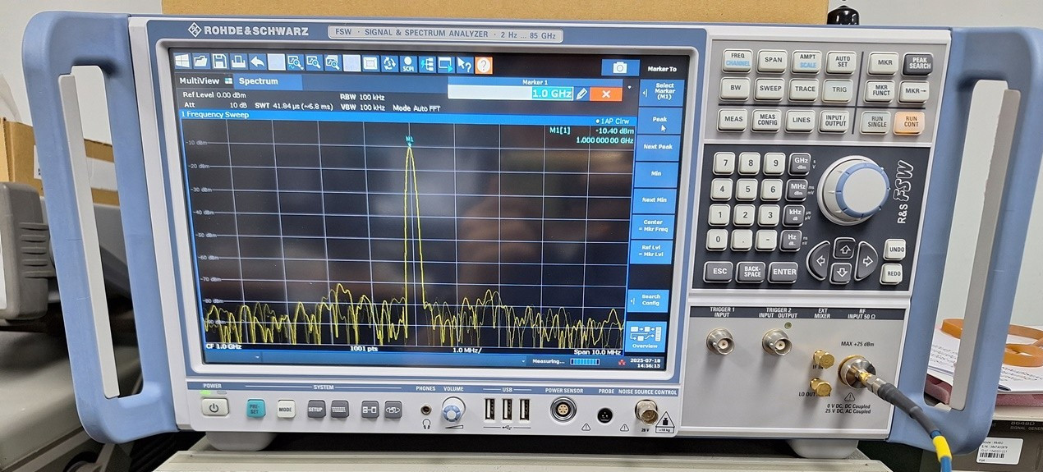The height and width of the screenshot is (472, 1043).
Task: Click the context help arrow icon
Action: pos(465,65)
